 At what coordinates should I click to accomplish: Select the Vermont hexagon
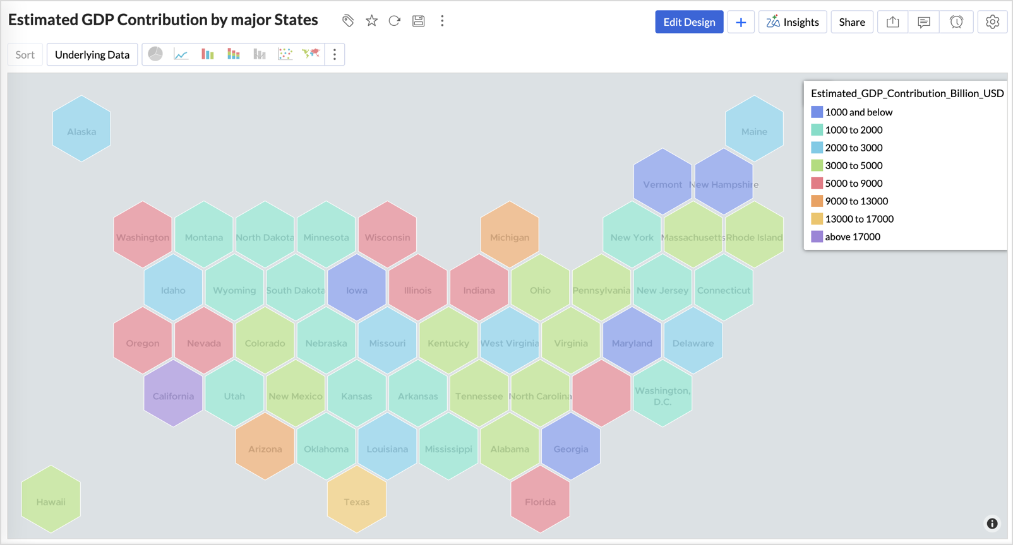click(x=662, y=182)
